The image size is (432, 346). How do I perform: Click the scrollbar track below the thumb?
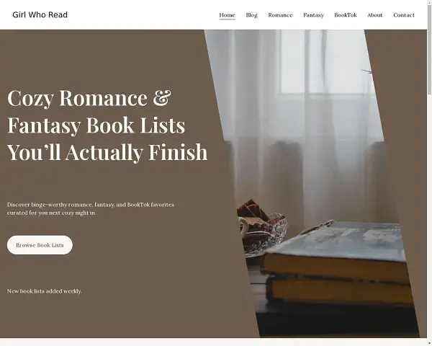430,218
